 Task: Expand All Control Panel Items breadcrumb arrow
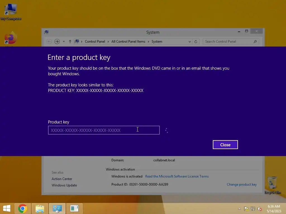(x=149, y=42)
